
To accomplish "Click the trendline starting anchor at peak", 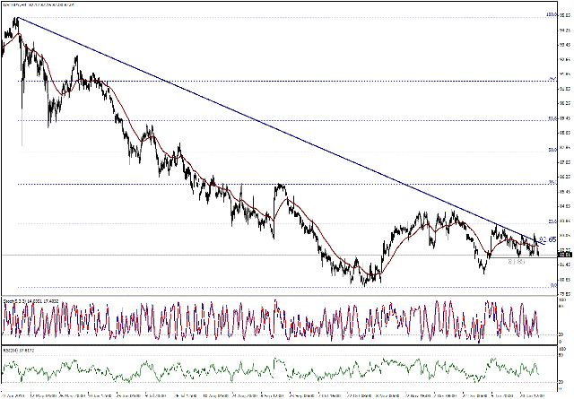I will tap(16, 18).
